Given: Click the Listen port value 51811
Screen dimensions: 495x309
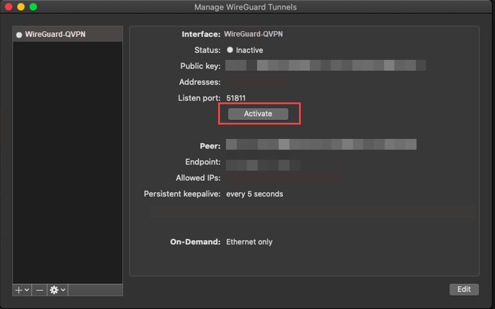Looking at the screenshot, I should pyautogui.click(x=236, y=98).
